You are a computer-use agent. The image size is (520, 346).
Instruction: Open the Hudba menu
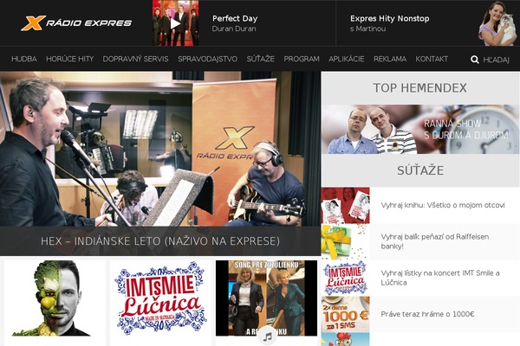click(x=24, y=59)
